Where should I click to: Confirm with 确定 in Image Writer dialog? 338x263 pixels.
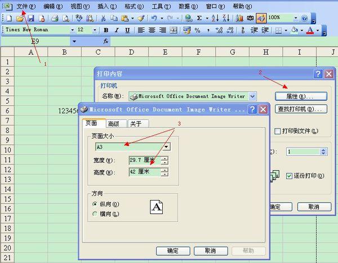point(173,251)
